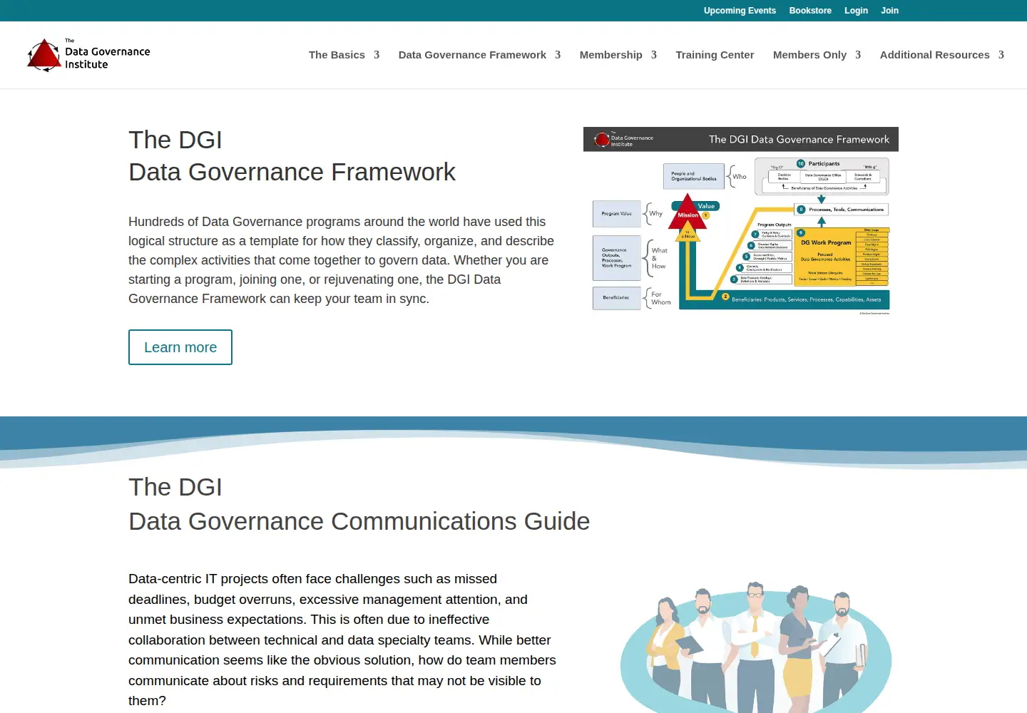Expand the Membership dropdown arrow
Viewport: 1027px width, 713px height.
[x=654, y=55]
